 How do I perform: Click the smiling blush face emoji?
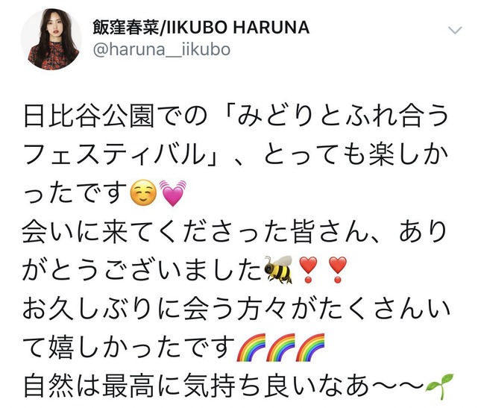(143, 193)
